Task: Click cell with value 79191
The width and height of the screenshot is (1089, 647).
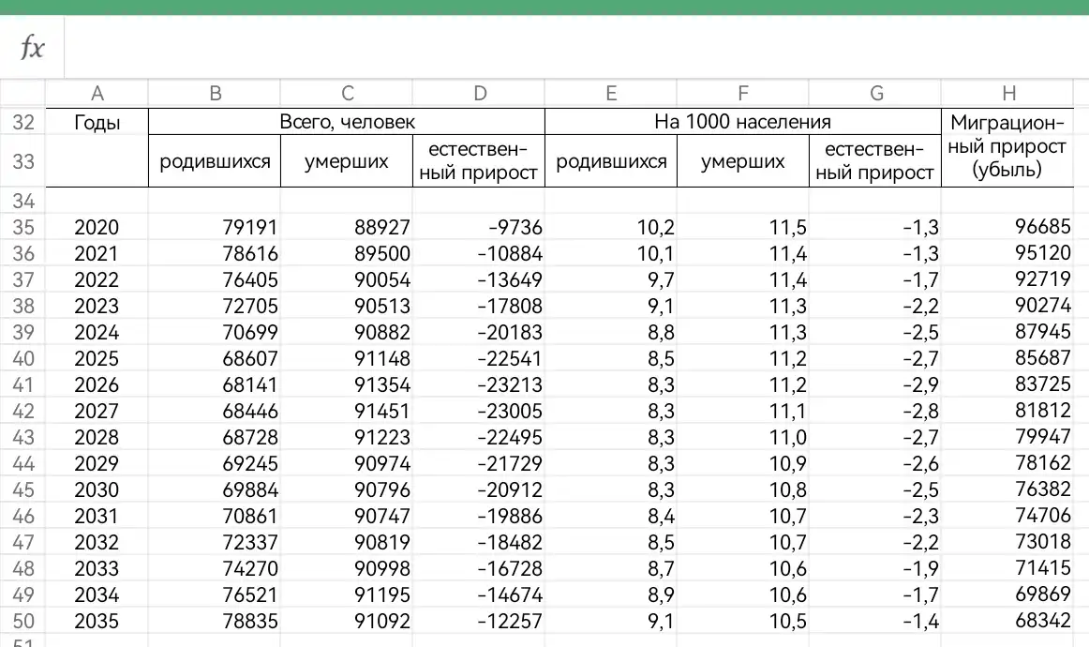Action: (215, 227)
